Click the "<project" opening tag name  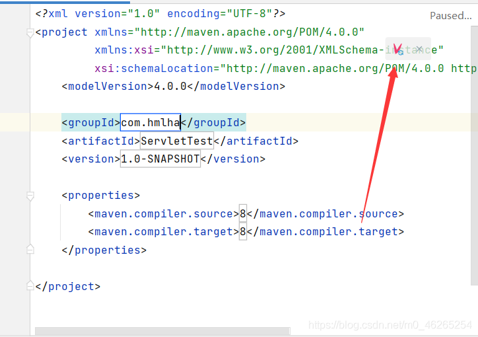tap(61, 32)
